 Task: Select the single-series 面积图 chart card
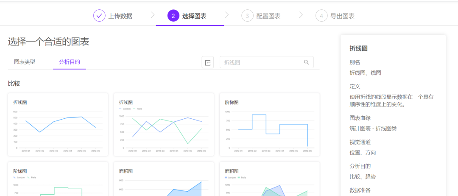click(164, 179)
